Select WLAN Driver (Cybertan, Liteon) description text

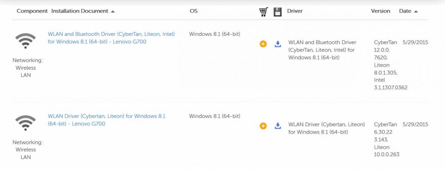[327, 128]
